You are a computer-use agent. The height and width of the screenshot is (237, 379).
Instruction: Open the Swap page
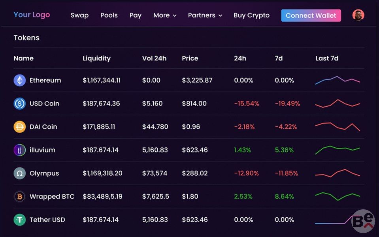pyautogui.click(x=79, y=15)
